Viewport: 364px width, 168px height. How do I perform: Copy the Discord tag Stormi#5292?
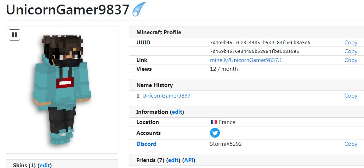pos(351,144)
